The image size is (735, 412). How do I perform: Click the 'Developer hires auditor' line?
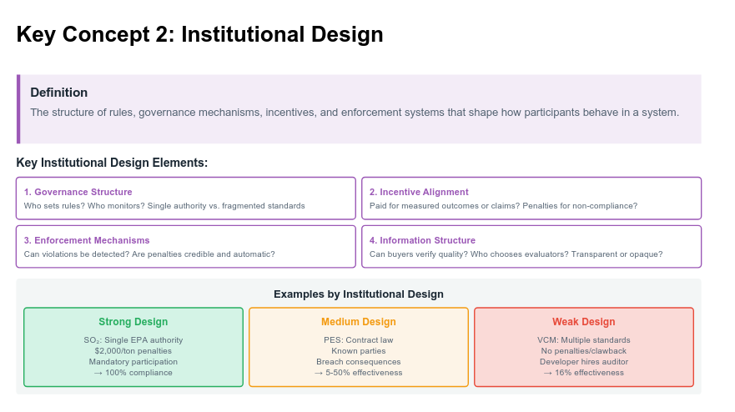(584, 362)
